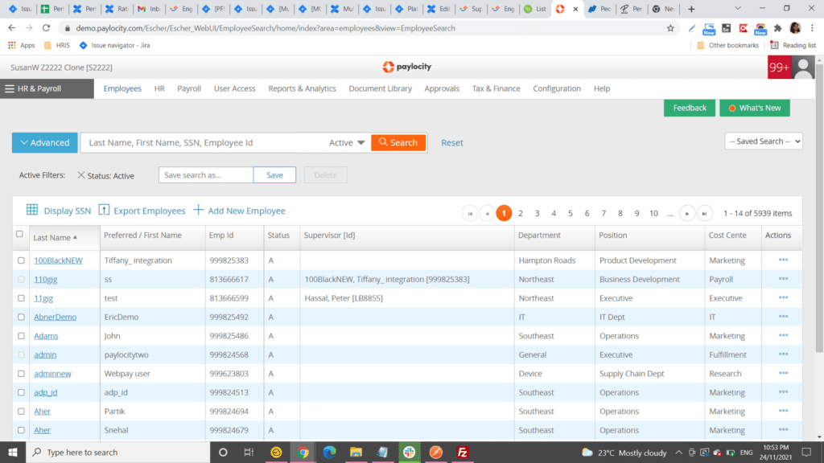Viewport: 824px width, 463px height.
Task: Open the AbnerDemo employee link
Action: pyautogui.click(x=56, y=317)
